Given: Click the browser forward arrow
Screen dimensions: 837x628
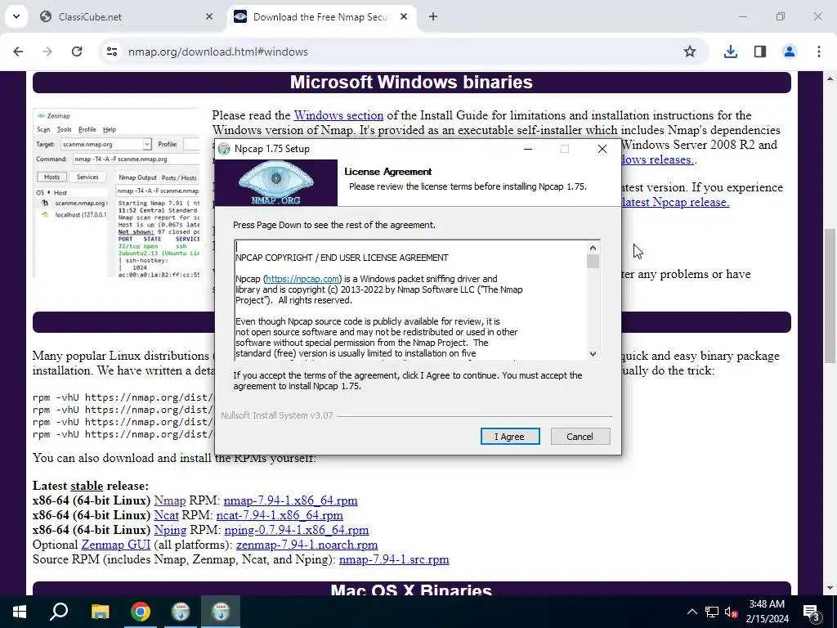Looking at the screenshot, I should pyautogui.click(x=47, y=52).
